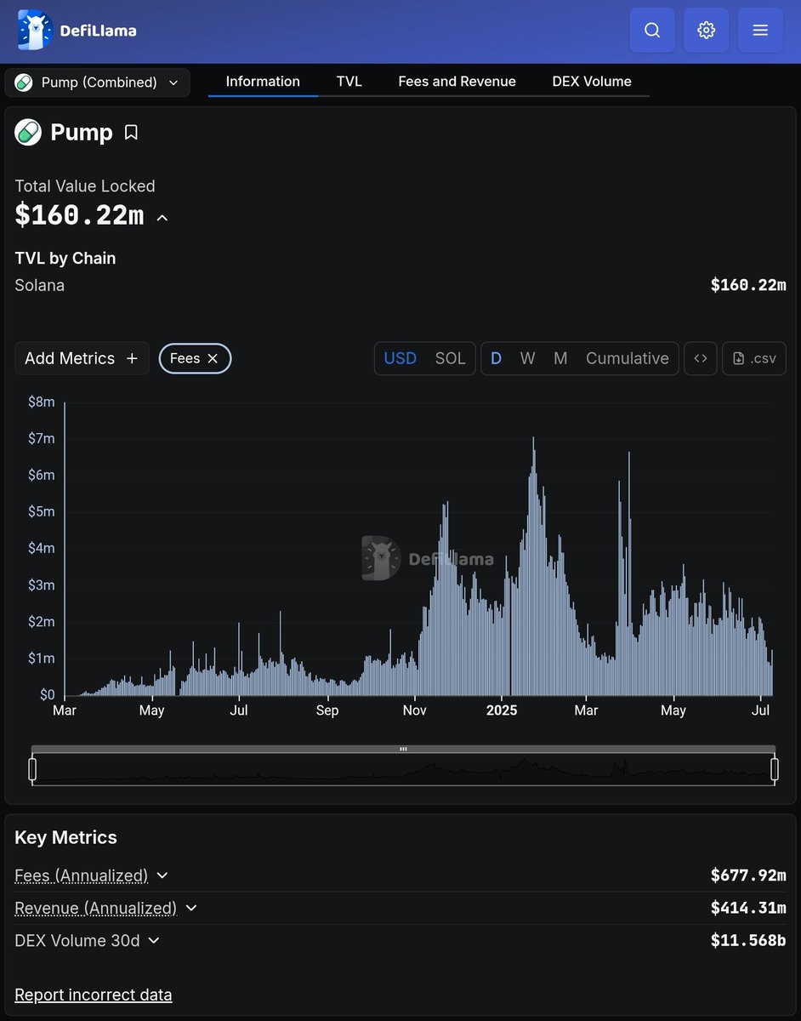Click the mini overview chart in range selector
801x1021 pixels.
[403, 770]
